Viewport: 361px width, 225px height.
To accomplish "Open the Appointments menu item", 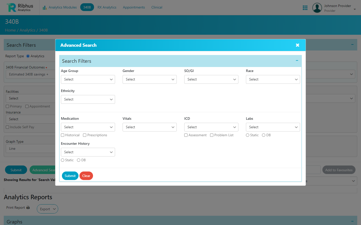I will (134, 7).
